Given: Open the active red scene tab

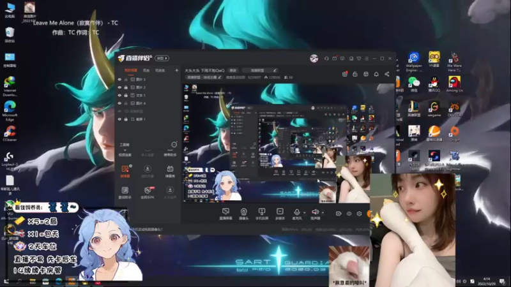Looking at the screenshot, I should 131,70.
